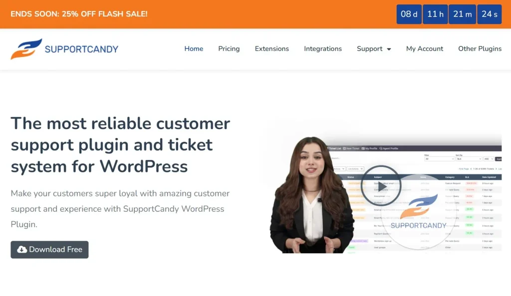The image size is (511, 296).
Task: Open the ASC sort order dropdown
Action: point(488,158)
